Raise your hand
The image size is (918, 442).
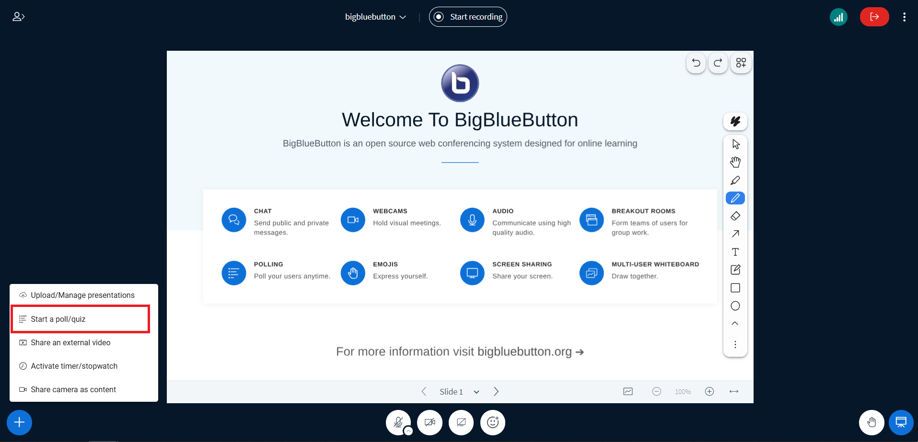[x=872, y=422]
